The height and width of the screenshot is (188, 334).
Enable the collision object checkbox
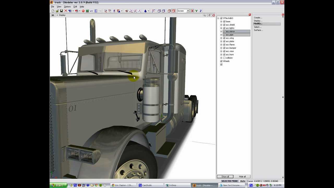[x=224, y=58]
